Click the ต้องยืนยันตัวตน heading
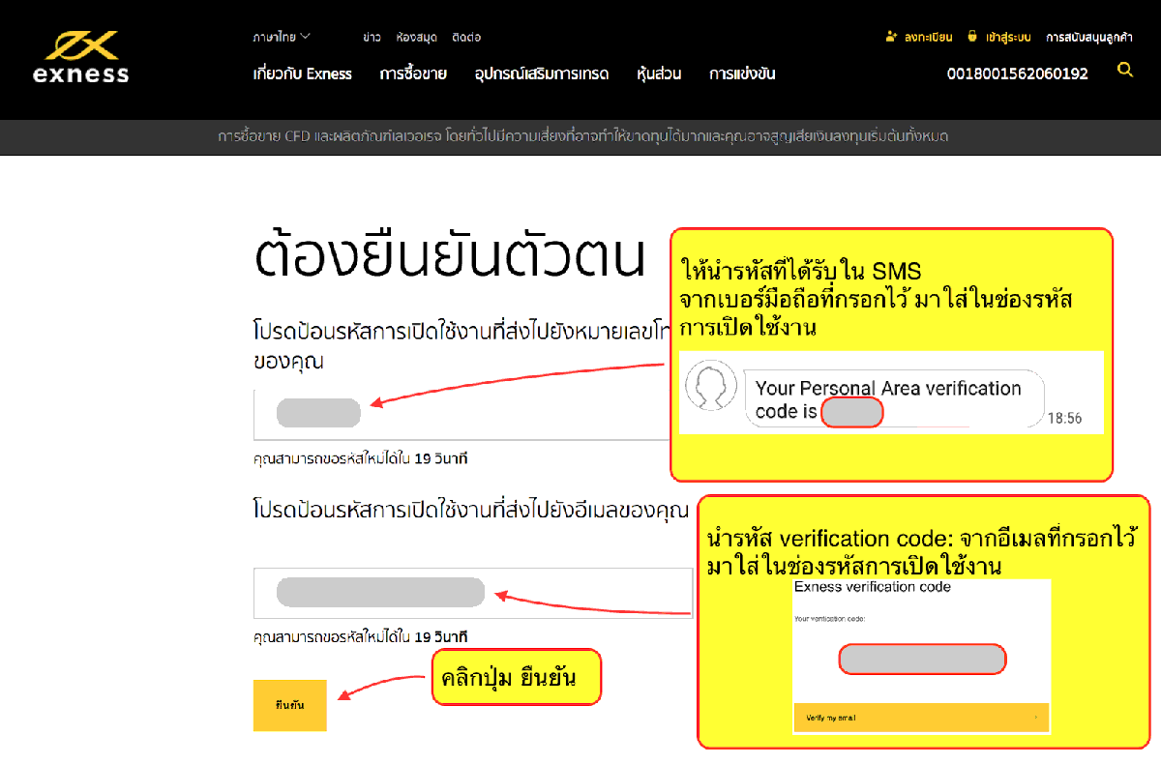Screen dimensions: 1161x764 [x=448, y=256]
